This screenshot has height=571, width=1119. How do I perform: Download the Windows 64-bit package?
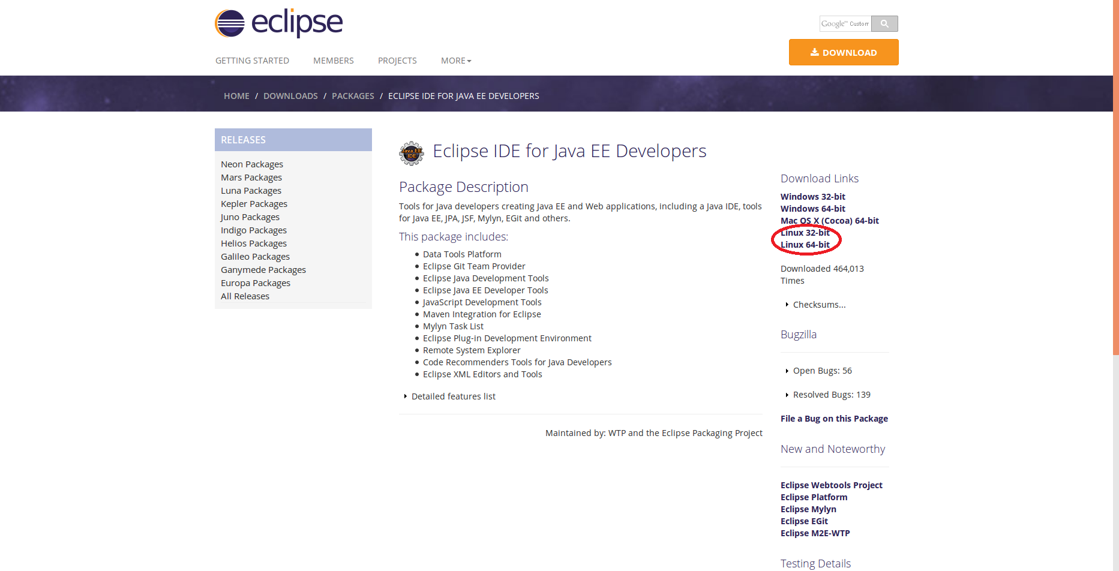(813, 209)
